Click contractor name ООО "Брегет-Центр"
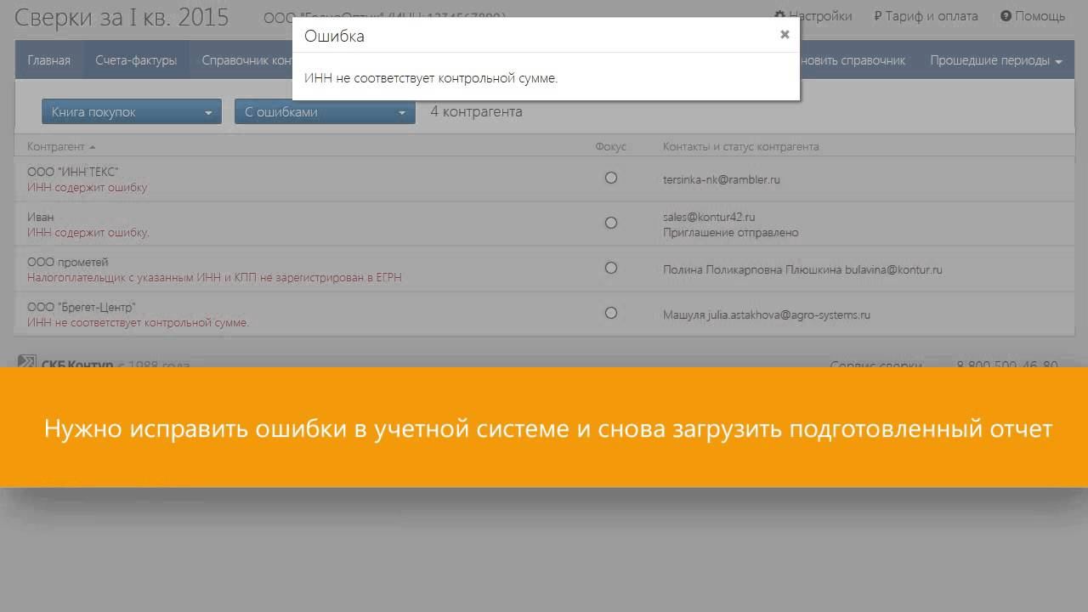 point(82,307)
